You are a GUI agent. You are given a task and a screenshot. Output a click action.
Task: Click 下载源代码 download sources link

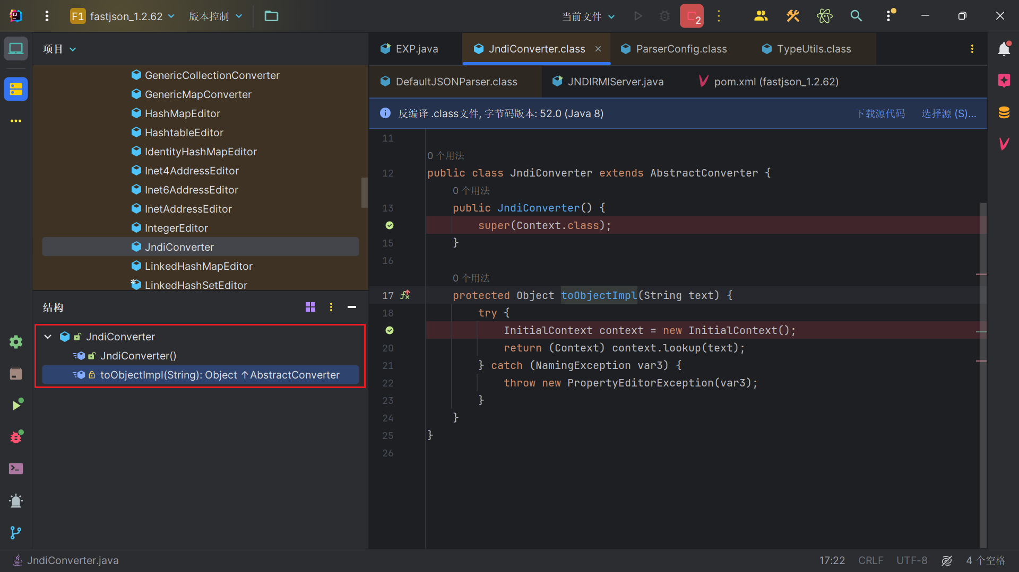coord(880,113)
